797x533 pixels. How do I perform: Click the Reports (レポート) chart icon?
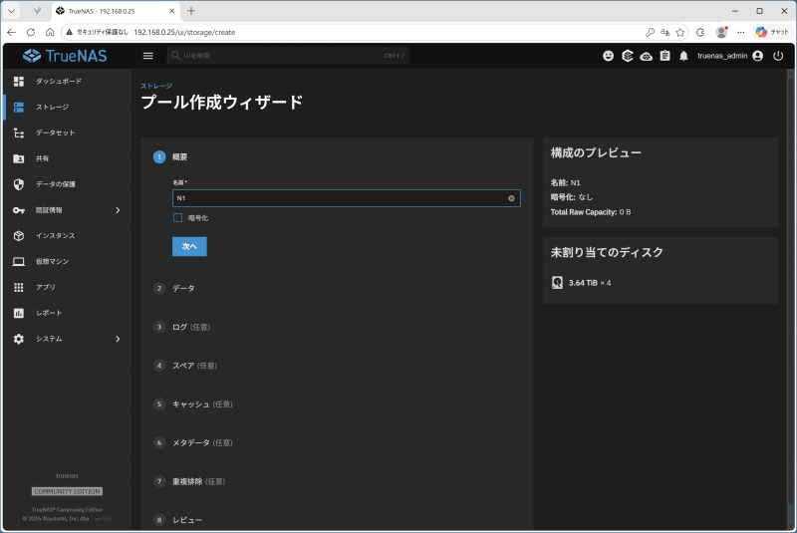[x=19, y=313]
